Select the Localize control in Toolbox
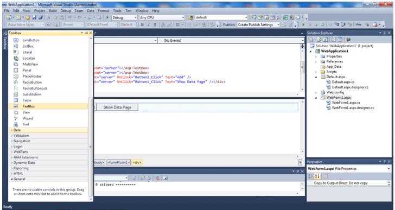The height and width of the screenshot is (210, 395). point(48,58)
